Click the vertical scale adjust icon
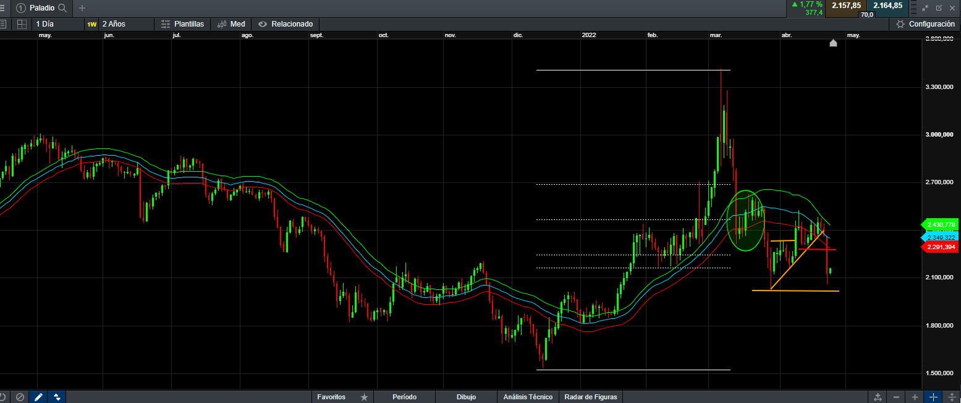This screenshot has height=403, width=961. point(952,397)
